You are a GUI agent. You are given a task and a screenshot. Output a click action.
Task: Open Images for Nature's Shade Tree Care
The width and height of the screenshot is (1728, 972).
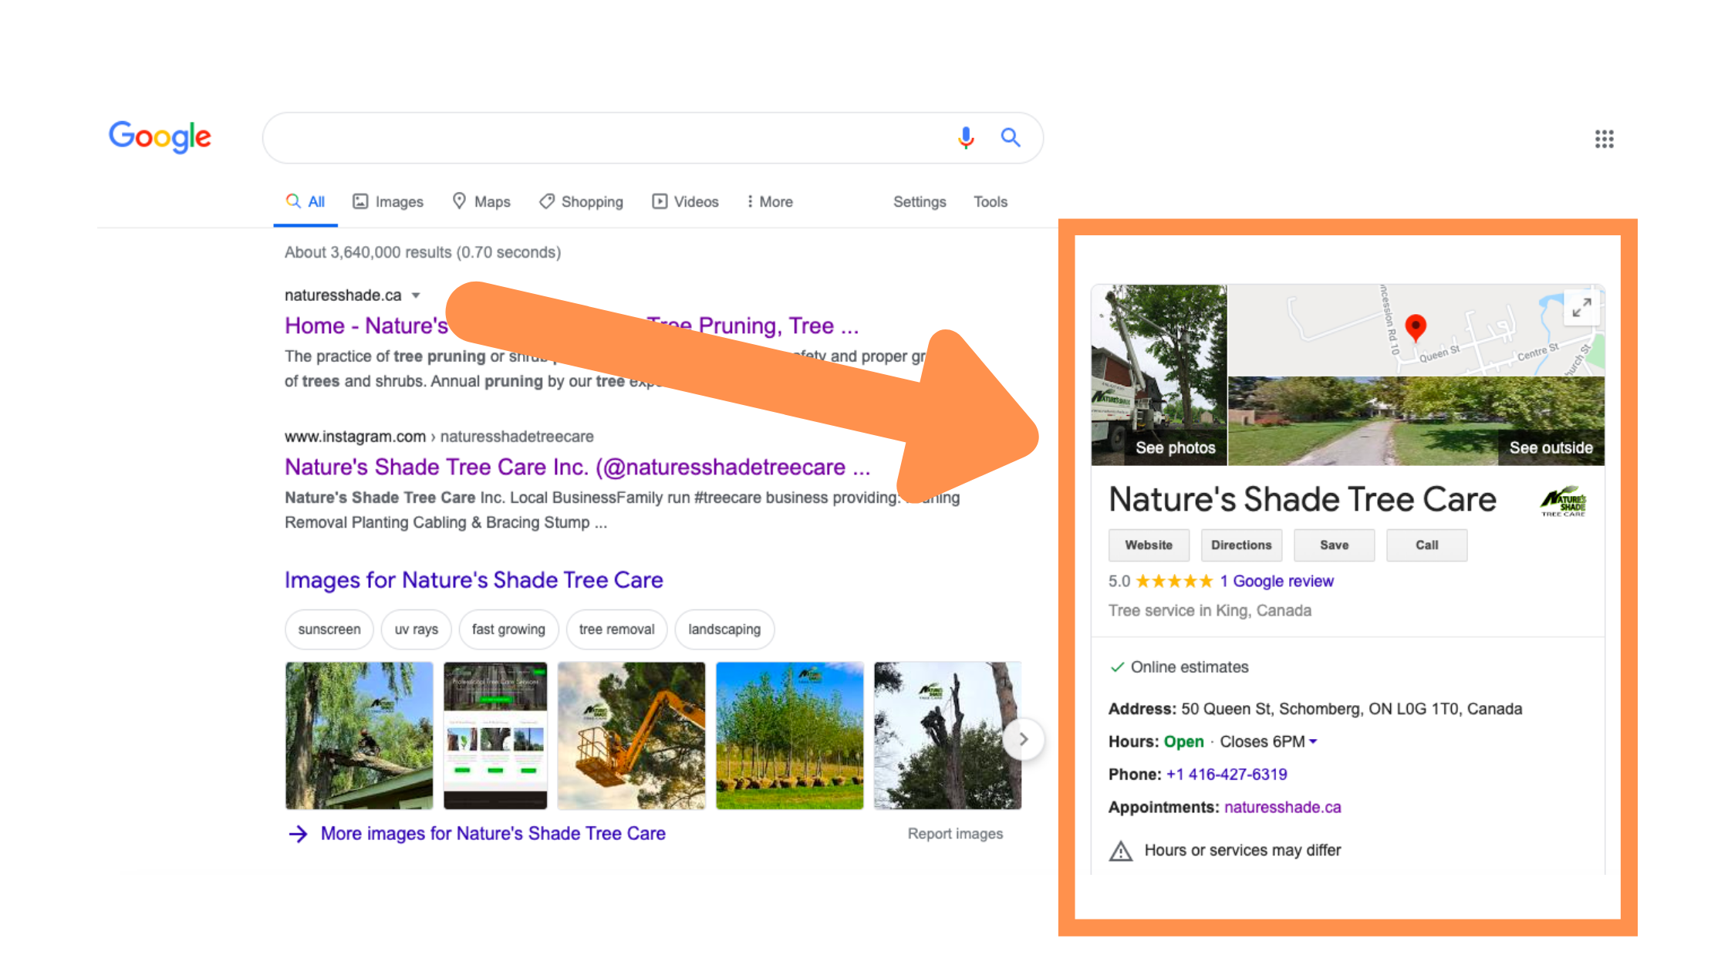point(474,580)
